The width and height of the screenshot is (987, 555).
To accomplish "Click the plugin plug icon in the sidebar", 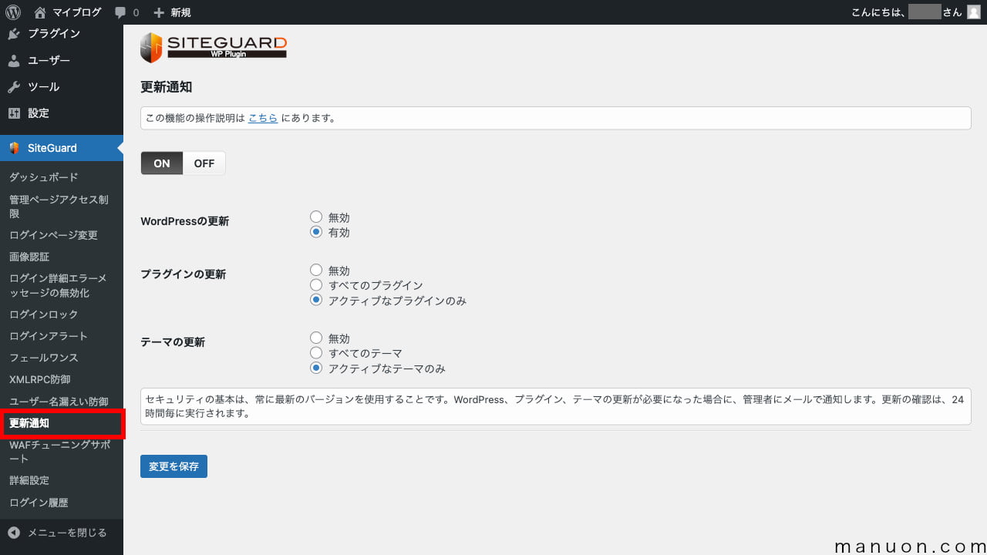I will tap(14, 34).
